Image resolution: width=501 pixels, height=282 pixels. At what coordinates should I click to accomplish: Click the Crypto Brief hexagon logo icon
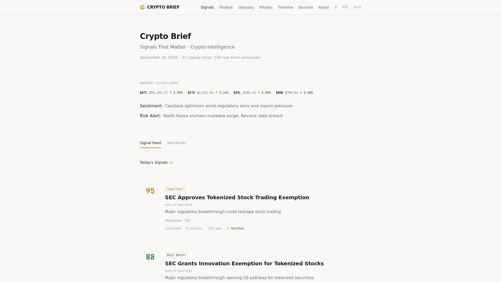pyautogui.click(x=142, y=7)
